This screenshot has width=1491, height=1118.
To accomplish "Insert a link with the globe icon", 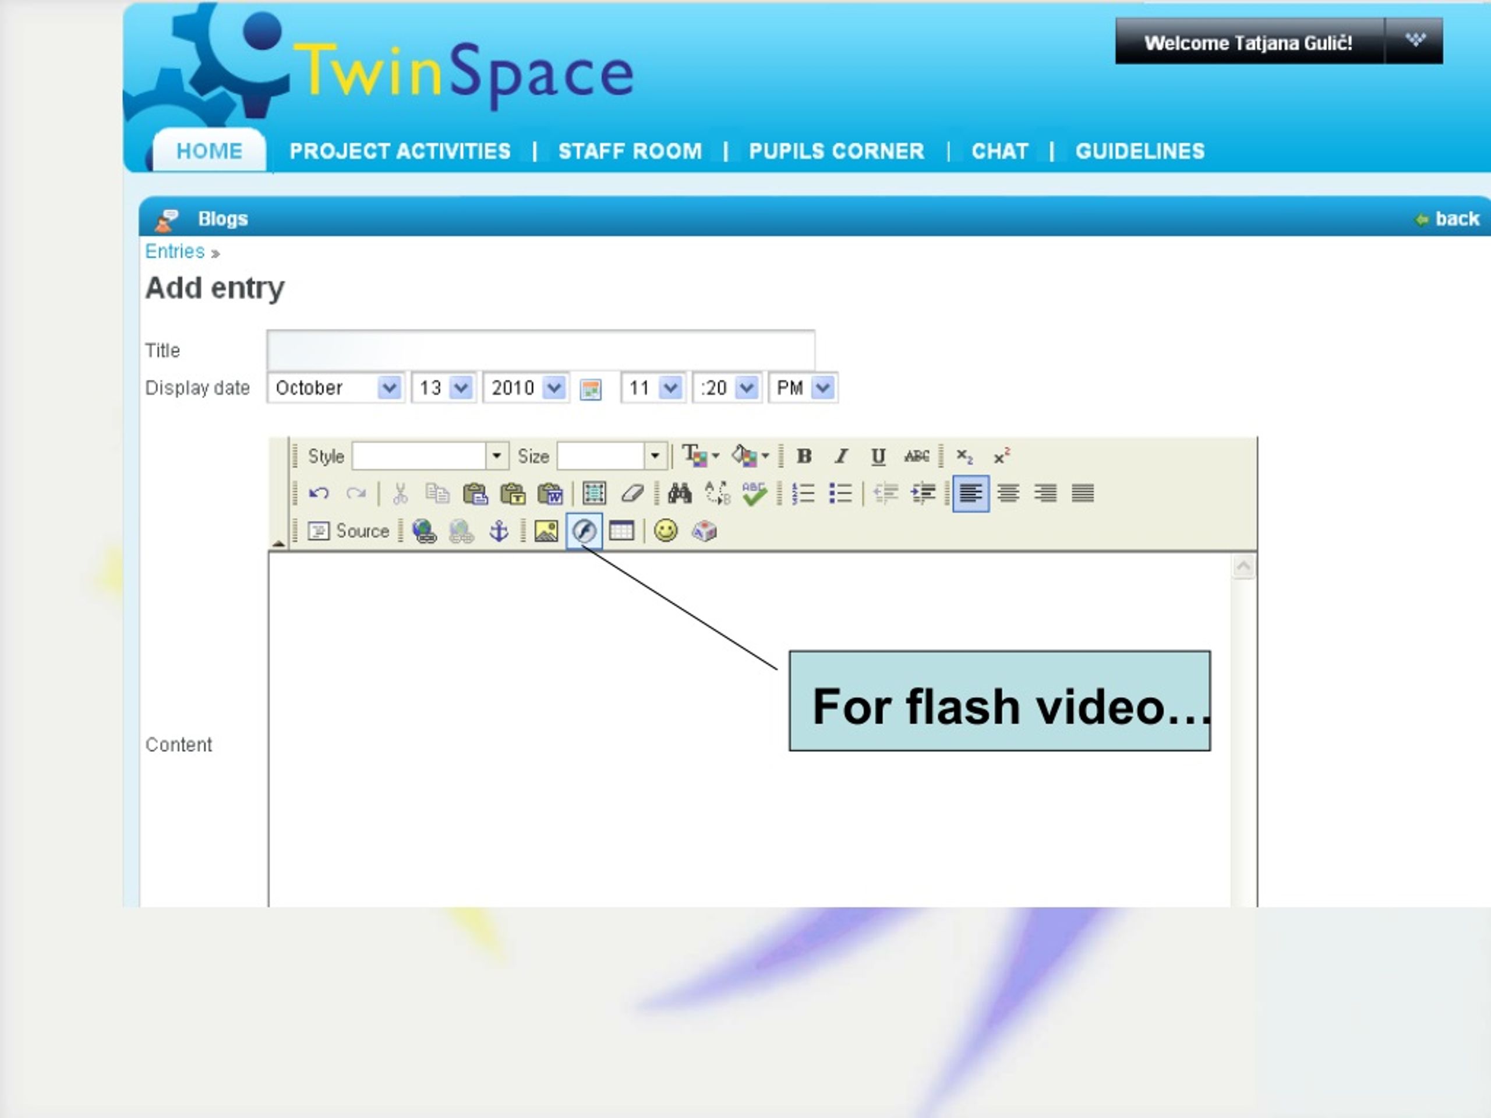I will coord(424,531).
